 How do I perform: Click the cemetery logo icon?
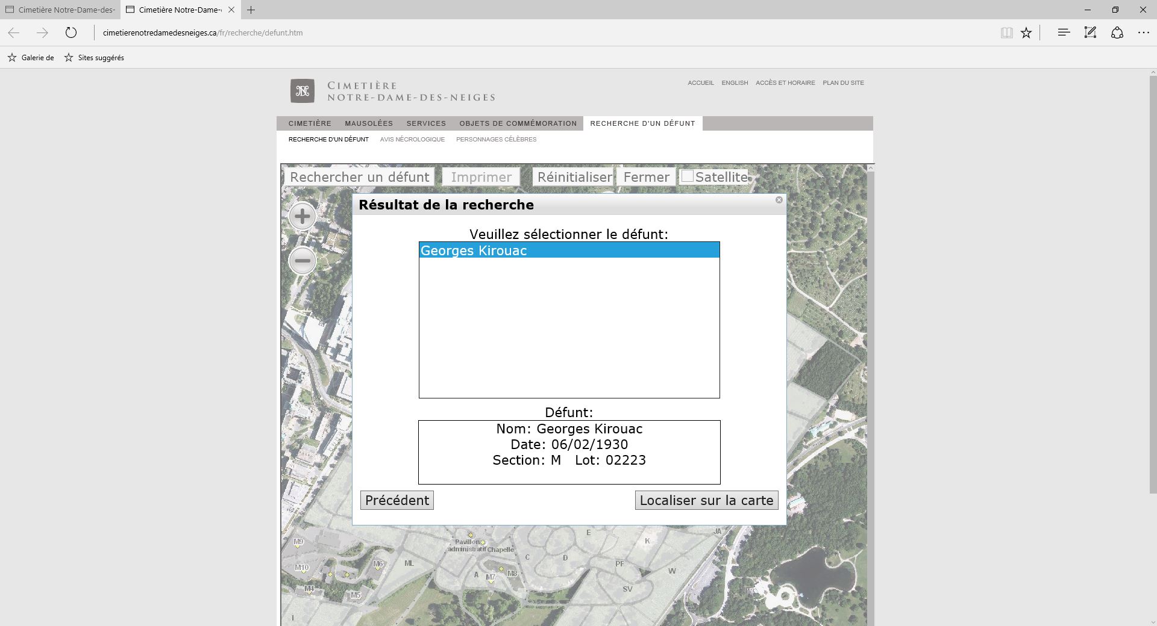pos(303,91)
